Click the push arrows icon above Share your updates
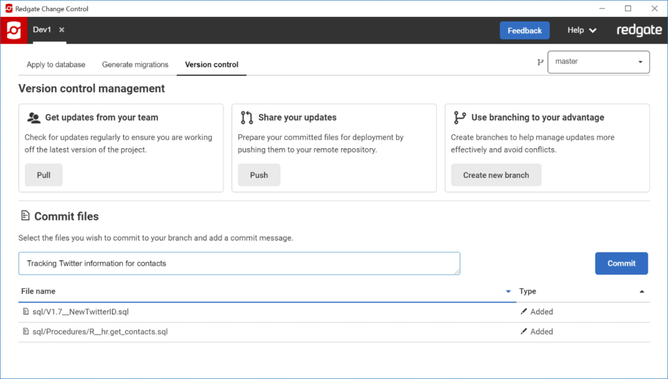The height and width of the screenshot is (379, 668). click(x=246, y=117)
